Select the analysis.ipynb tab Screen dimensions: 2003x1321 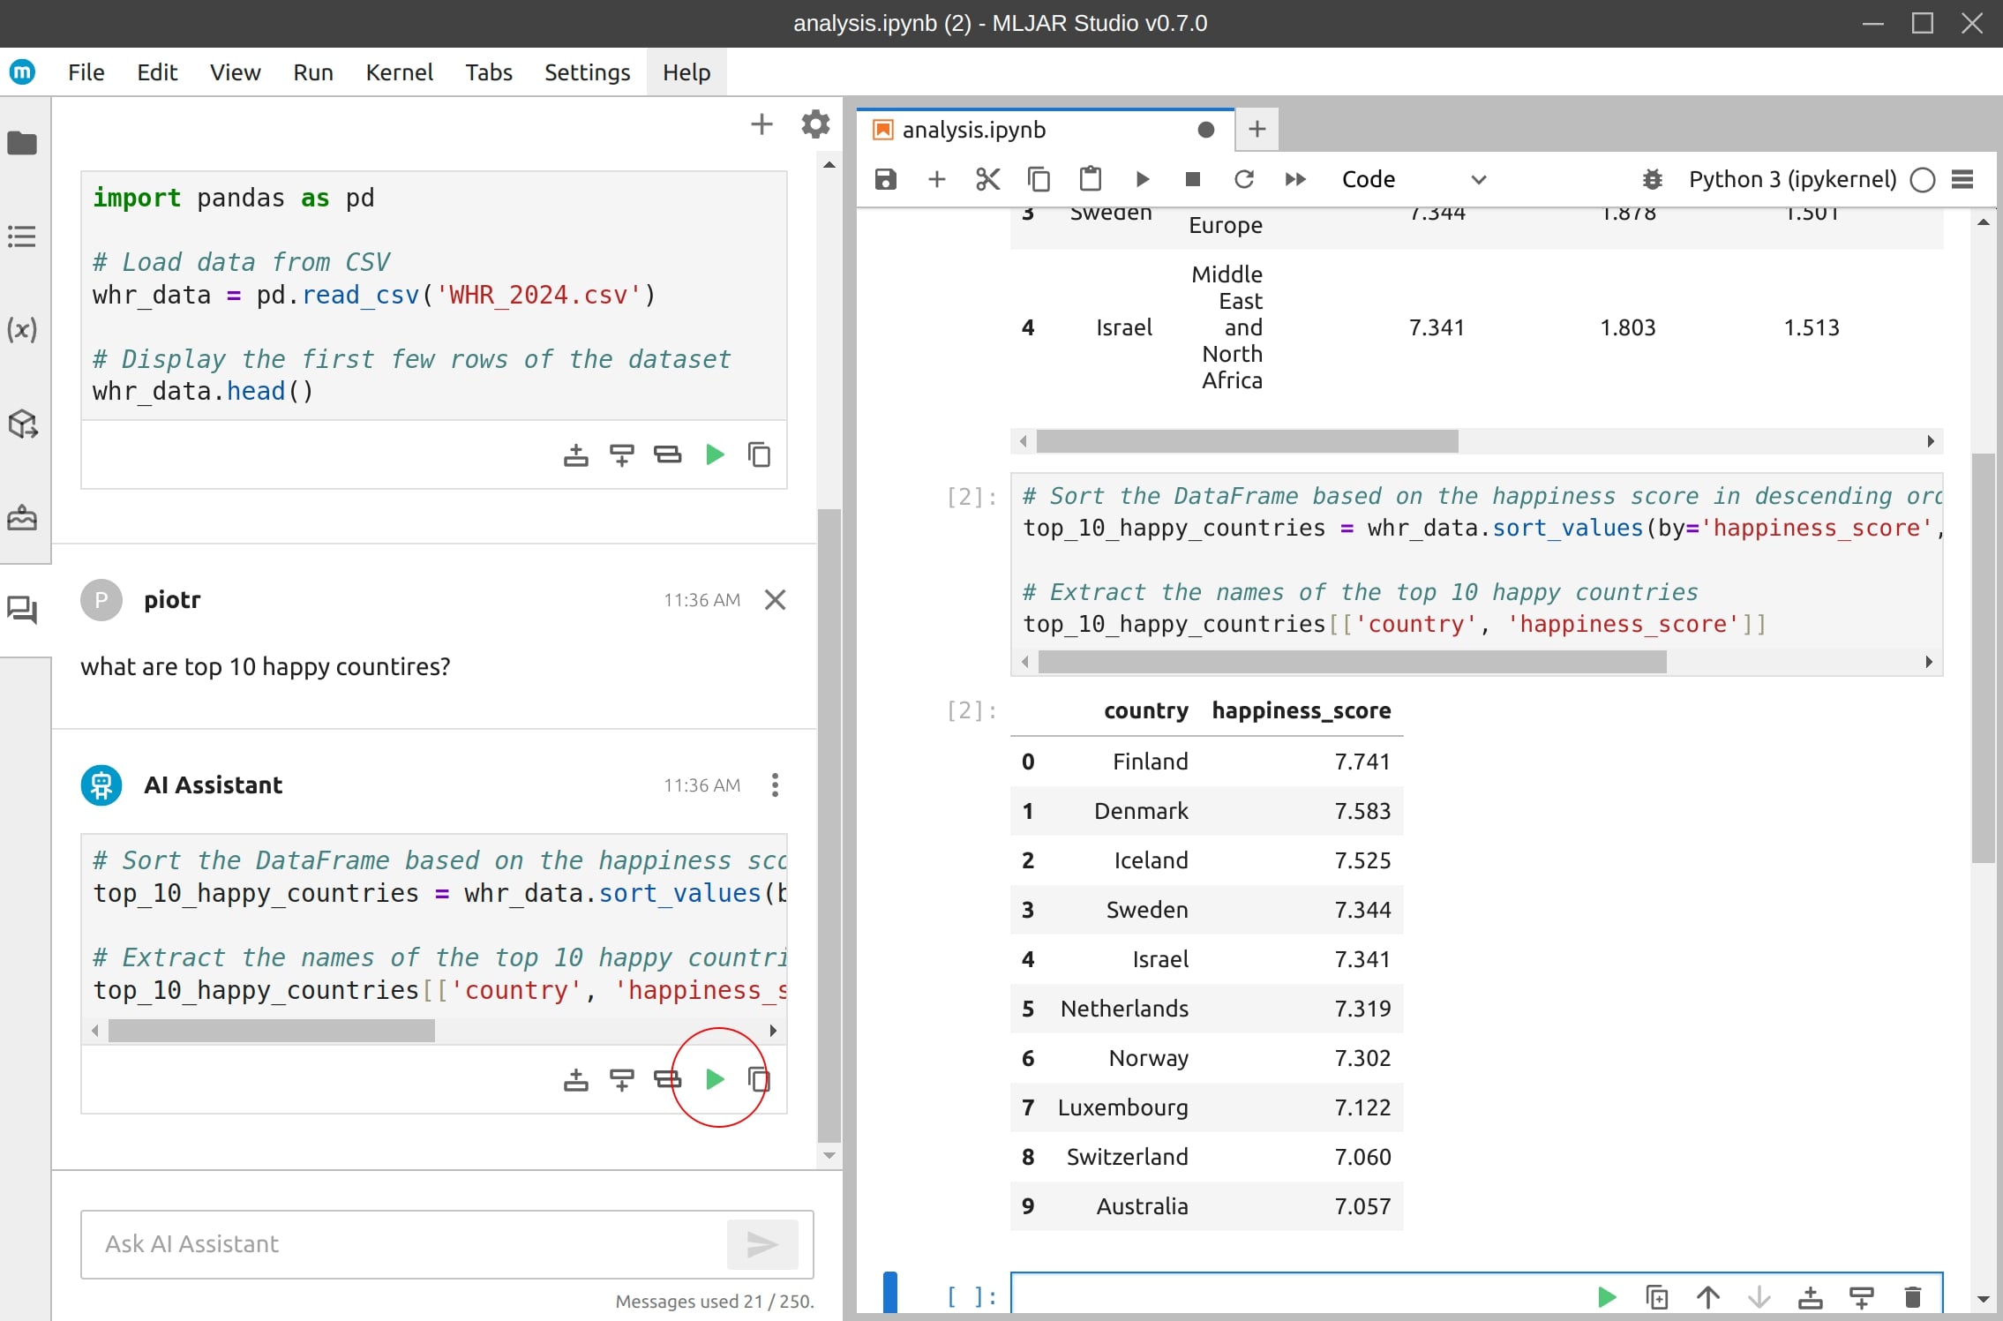(x=1045, y=130)
